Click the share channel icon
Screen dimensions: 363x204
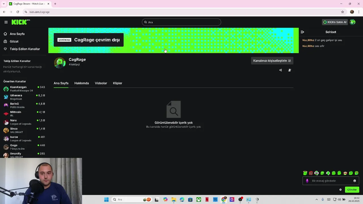(x=280, y=70)
